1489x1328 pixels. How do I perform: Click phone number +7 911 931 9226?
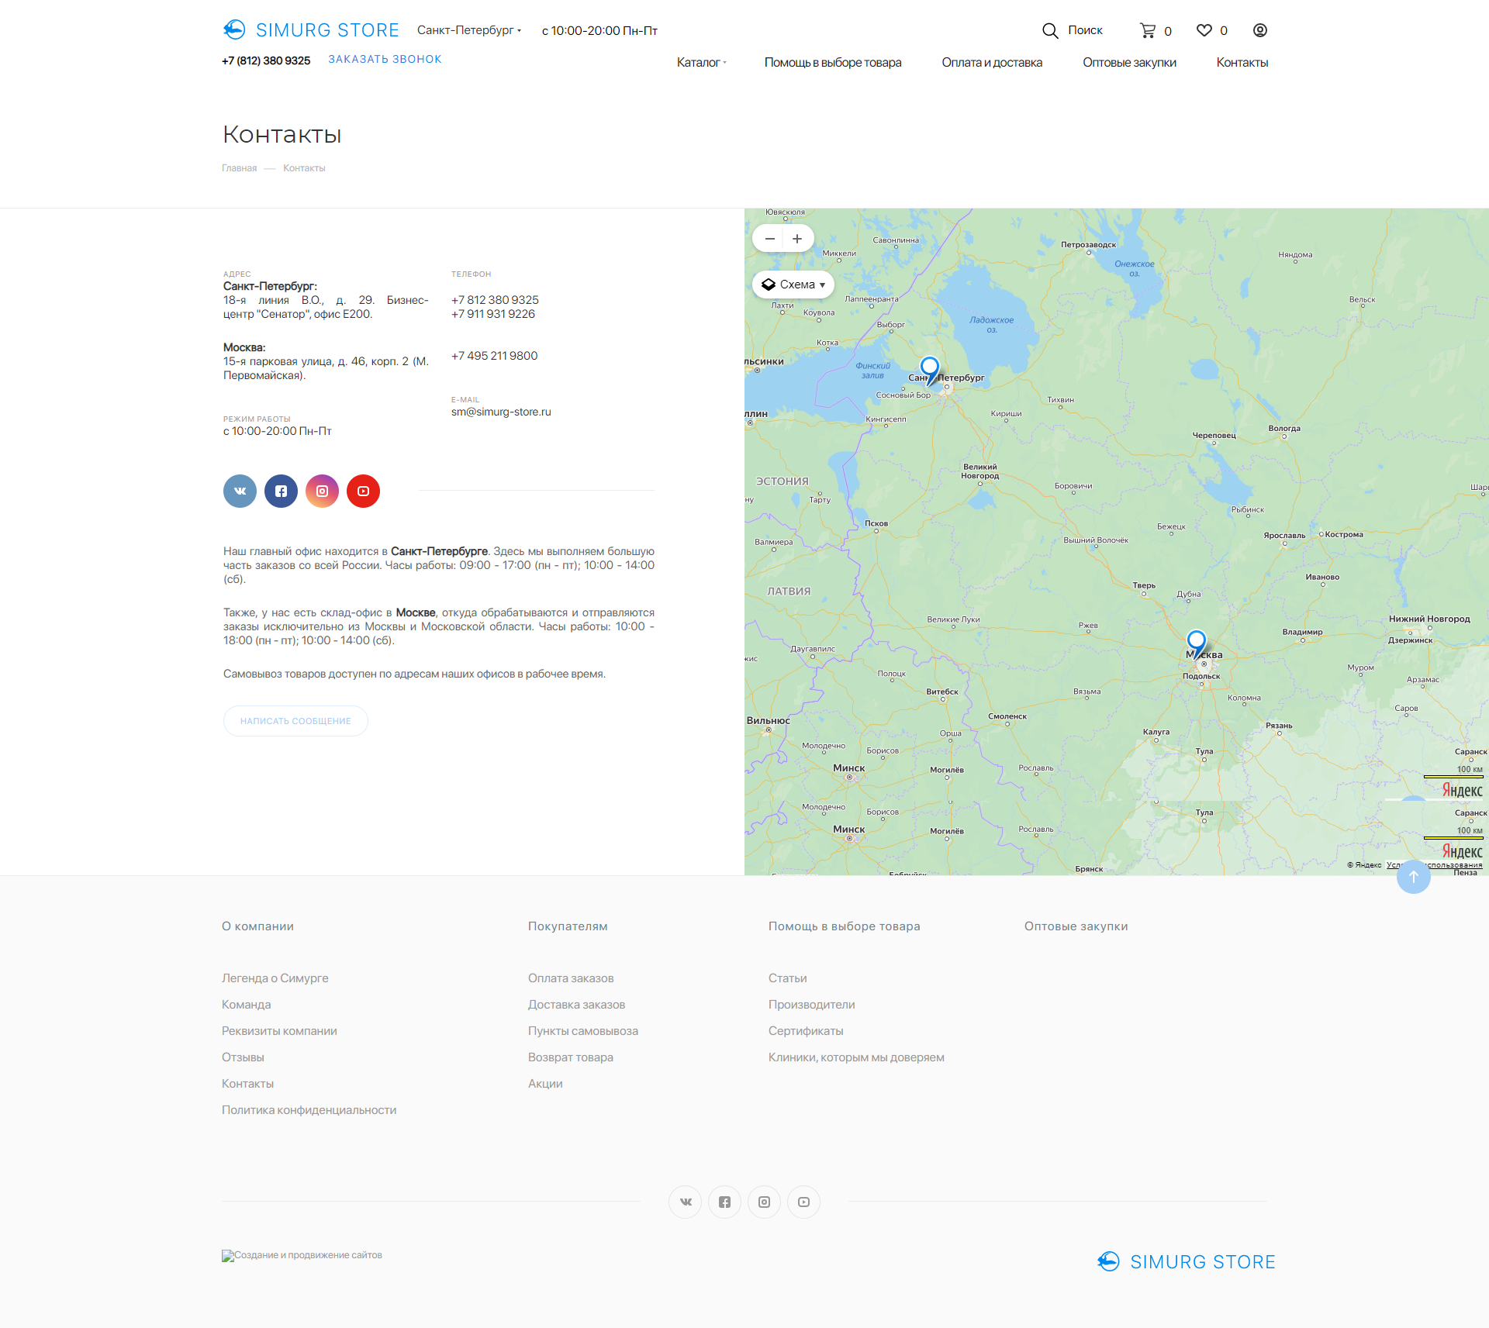click(x=493, y=314)
